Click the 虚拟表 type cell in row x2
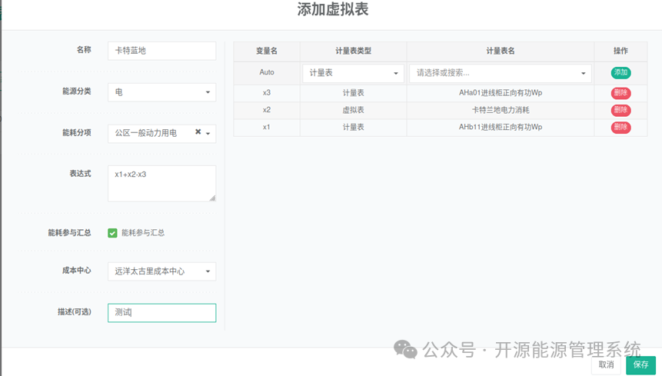662x376 pixels. (354, 110)
